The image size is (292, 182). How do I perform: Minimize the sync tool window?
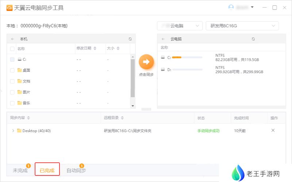[265, 8]
